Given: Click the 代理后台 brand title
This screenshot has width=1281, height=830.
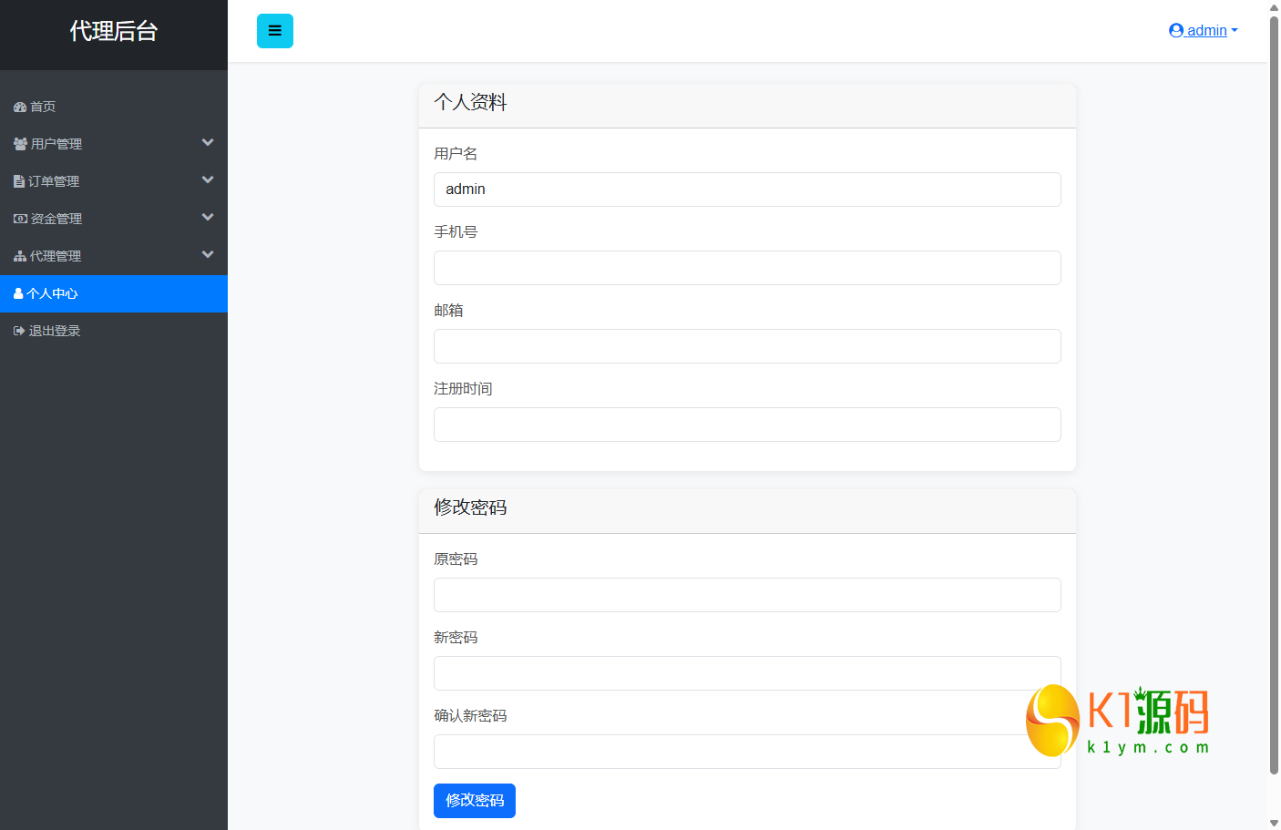Looking at the screenshot, I should (x=114, y=31).
